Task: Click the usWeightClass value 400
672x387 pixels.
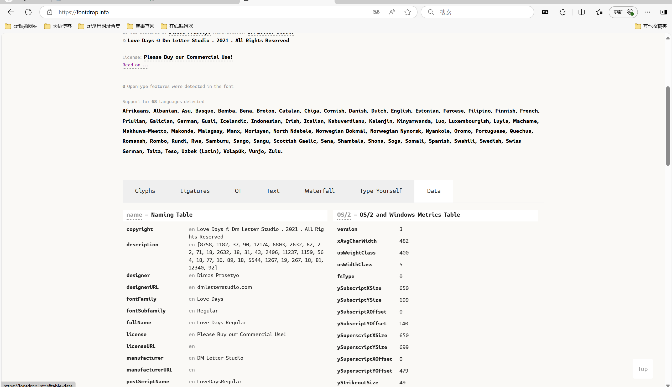Action: [x=404, y=253]
